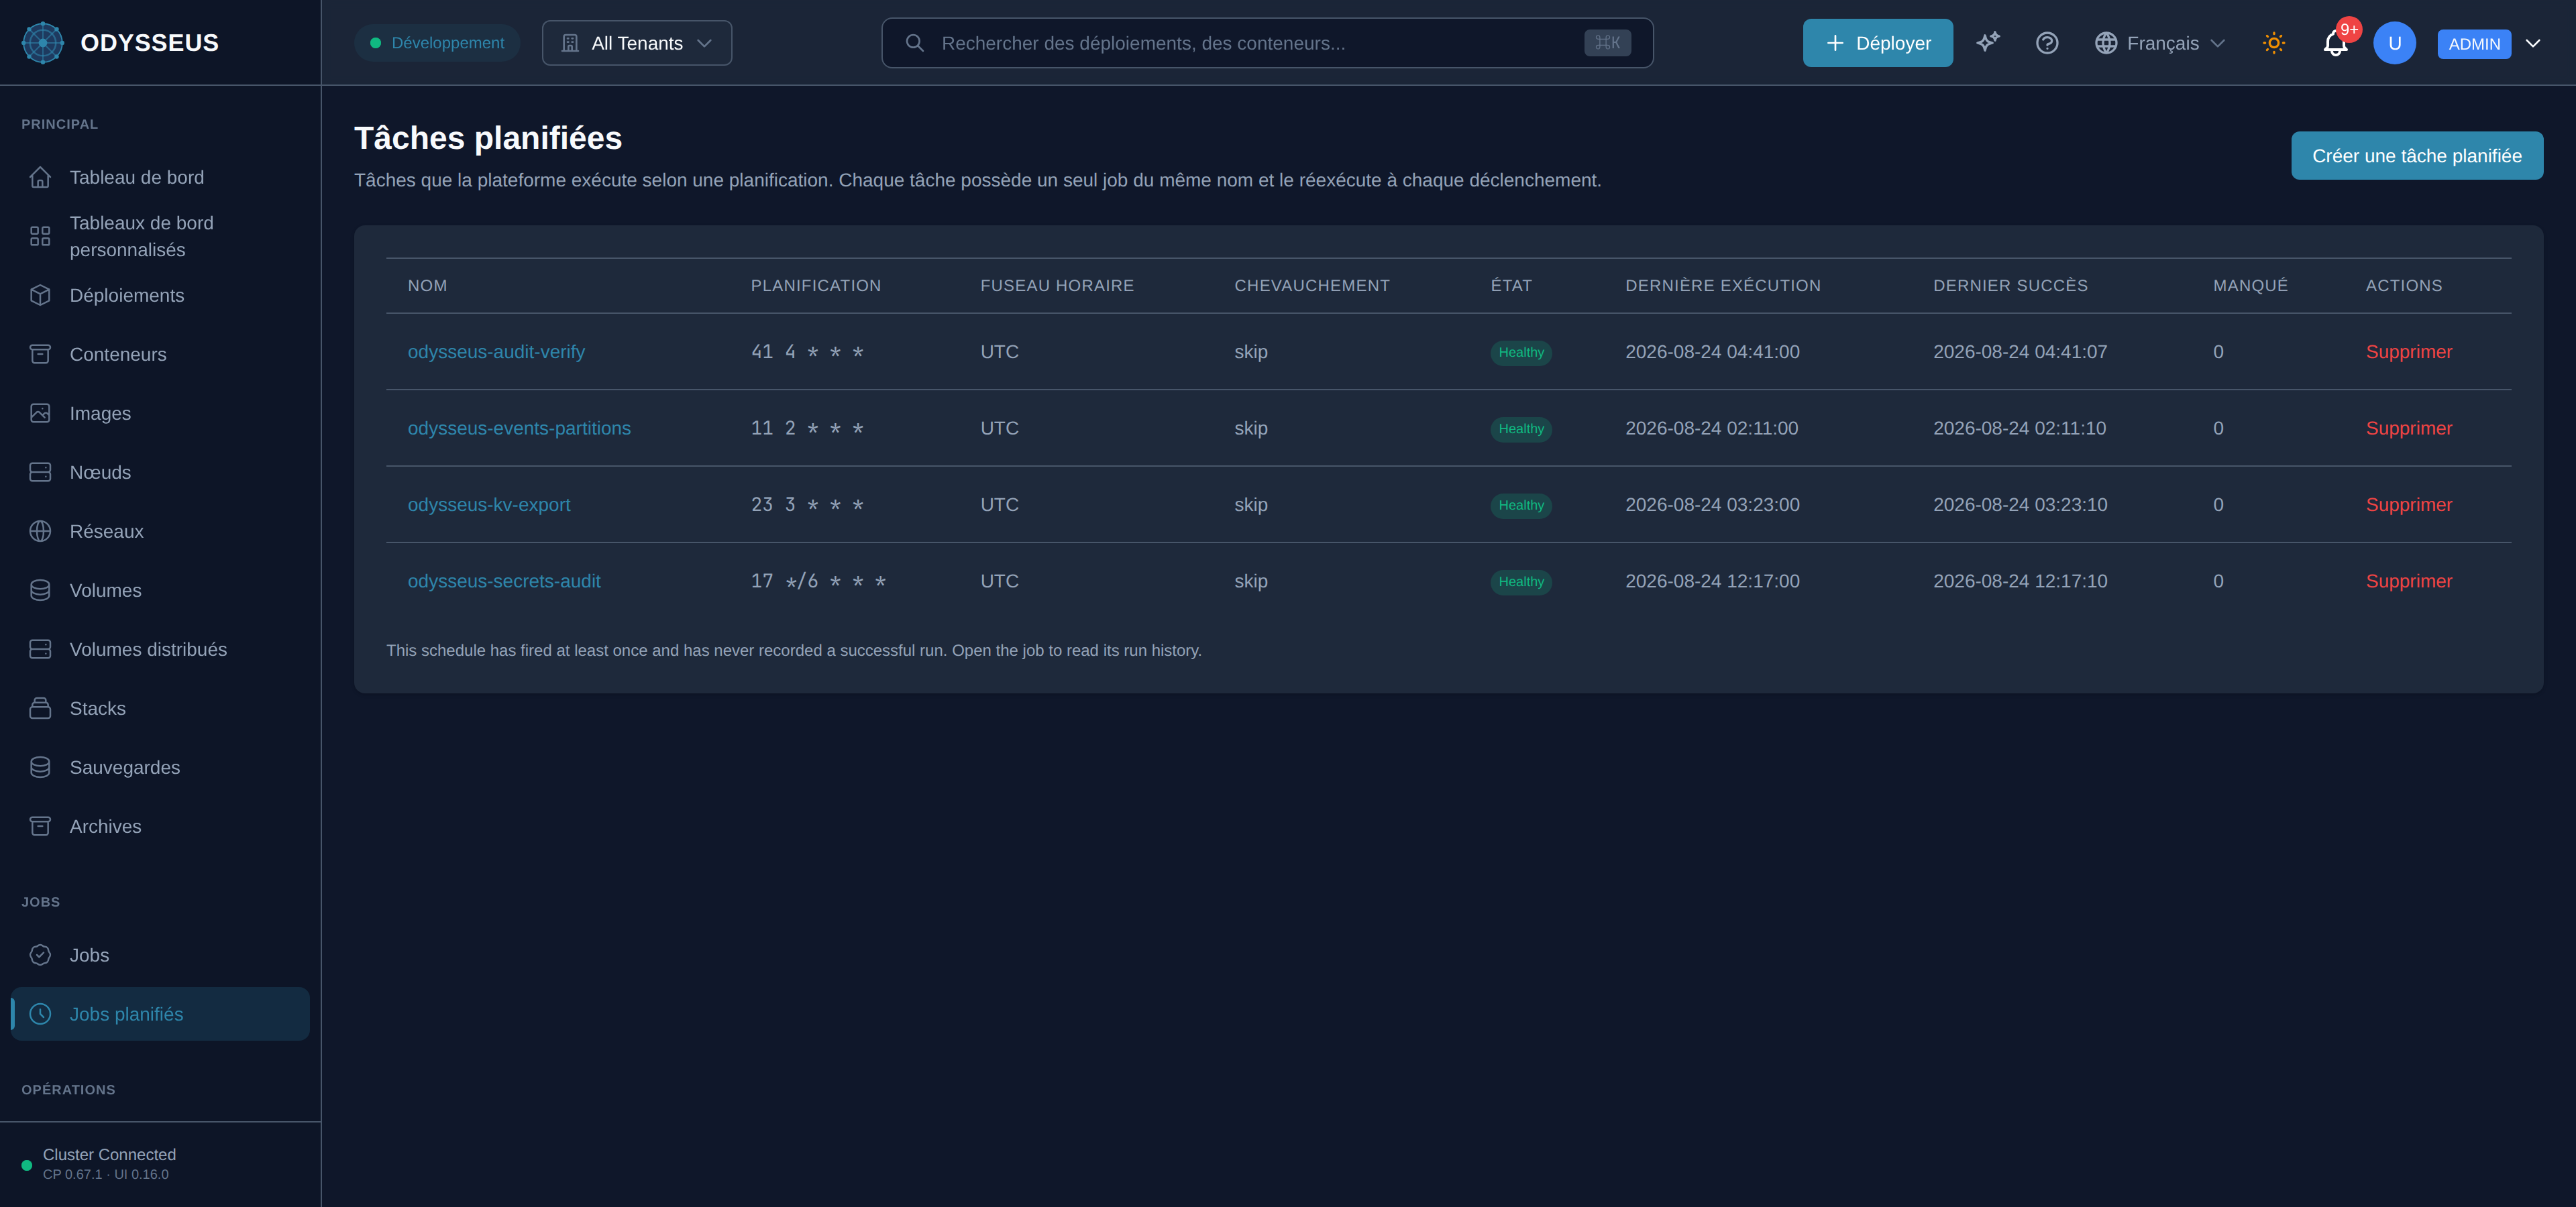Click the Images sidebar icon
2576x1207 pixels.
tap(40, 412)
